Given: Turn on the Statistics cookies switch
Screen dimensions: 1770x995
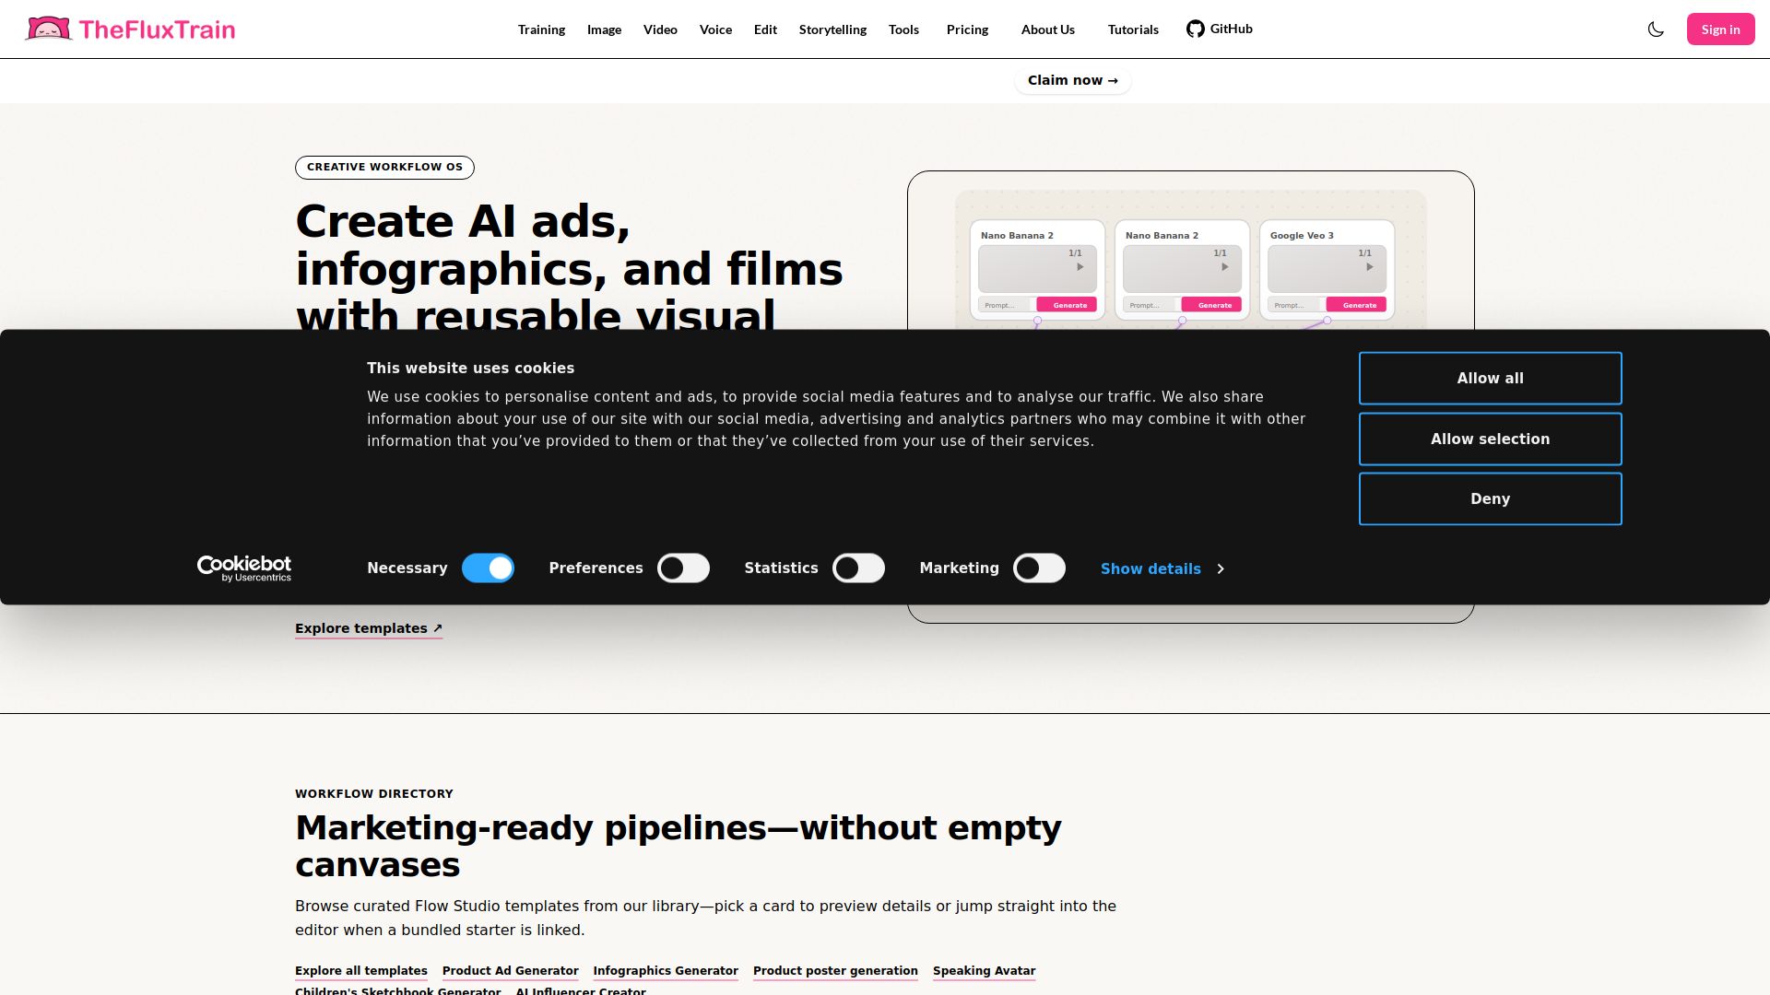Looking at the screenshot, I should point(858,568).
